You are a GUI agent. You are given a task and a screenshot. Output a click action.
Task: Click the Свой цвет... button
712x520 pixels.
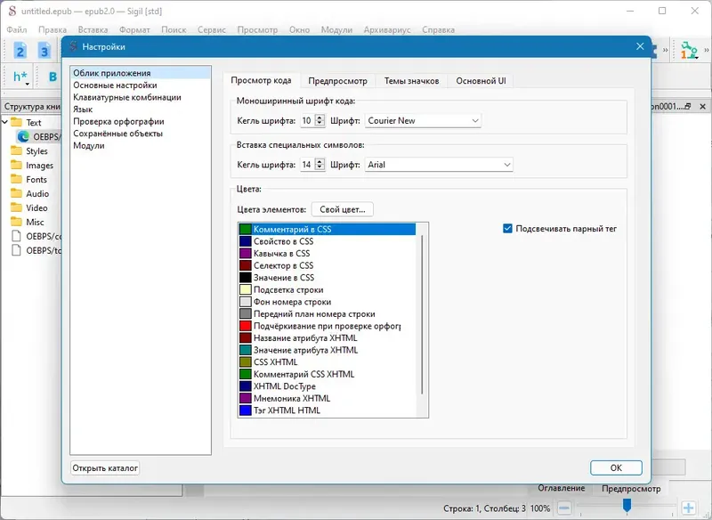click(x=343, y=209)
